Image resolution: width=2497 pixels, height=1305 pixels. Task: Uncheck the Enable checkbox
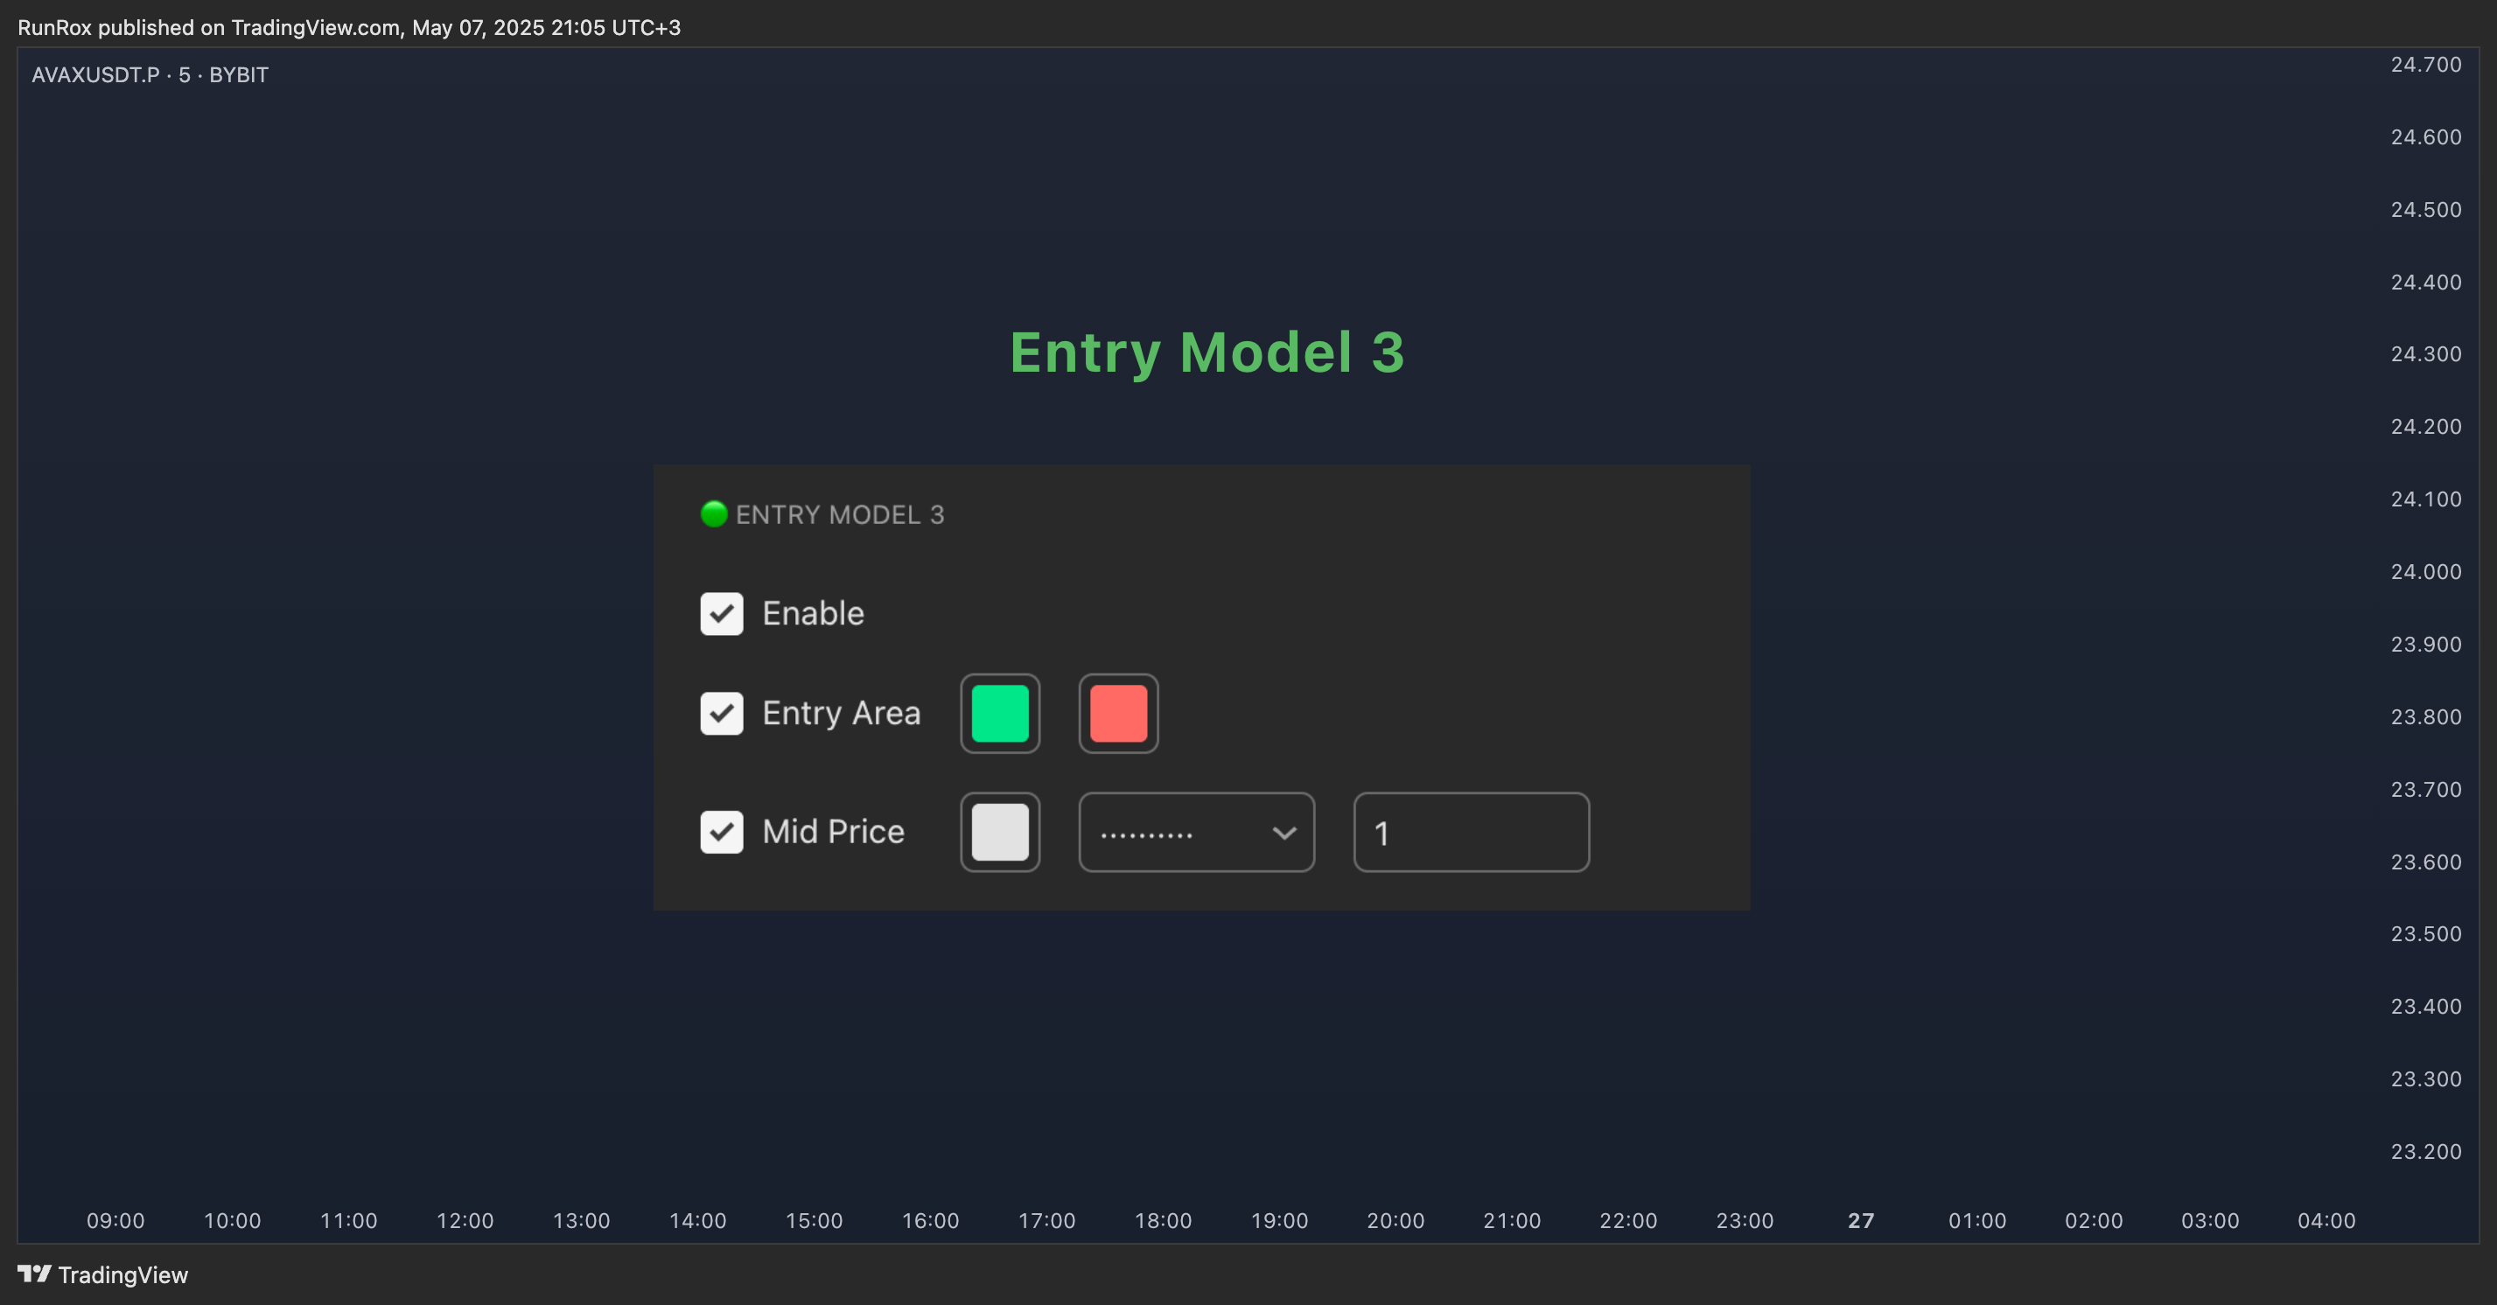coord(721,613)
